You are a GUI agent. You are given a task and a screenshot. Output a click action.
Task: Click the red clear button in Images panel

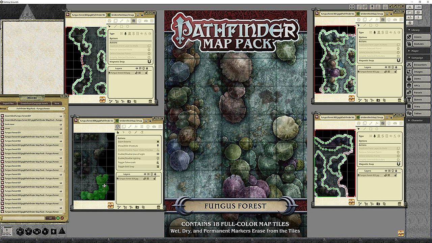click(x=62, y=218)
